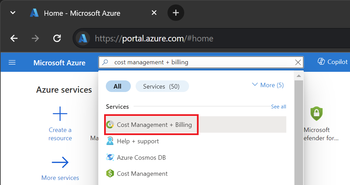Screen dimensions: 350x185
Task: Click the results panel scrollbar track
Action: click(x=299, y=132)
